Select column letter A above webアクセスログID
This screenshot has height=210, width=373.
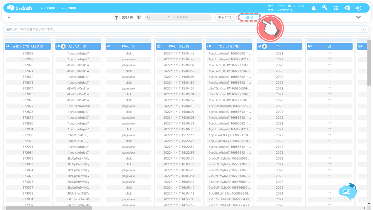click(x=28, y=40)
